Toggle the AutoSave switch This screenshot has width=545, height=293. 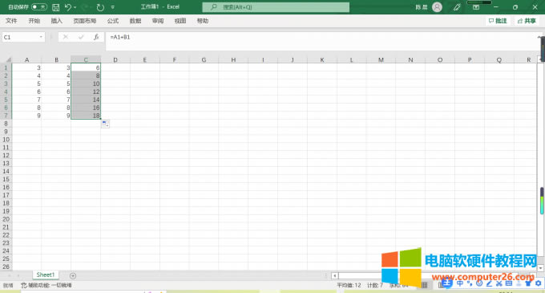pos(39,7)
